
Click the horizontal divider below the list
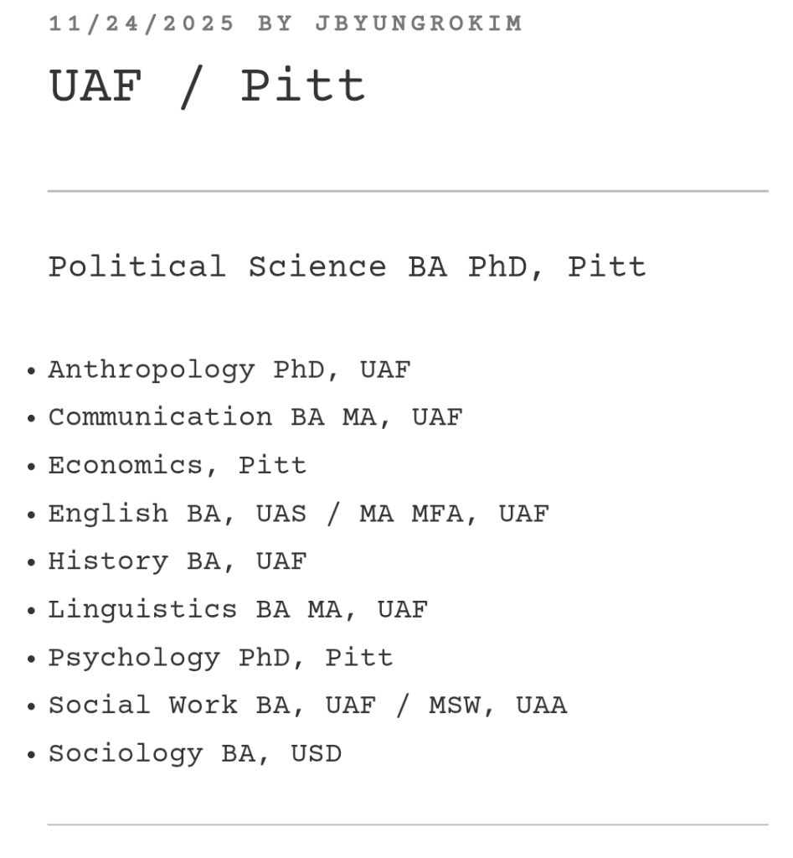(x=407, y=824)
